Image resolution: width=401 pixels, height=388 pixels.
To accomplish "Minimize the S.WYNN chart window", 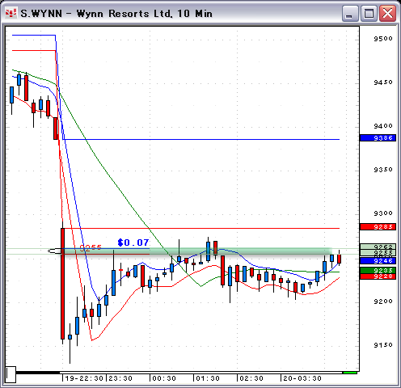I will [349, 14].
